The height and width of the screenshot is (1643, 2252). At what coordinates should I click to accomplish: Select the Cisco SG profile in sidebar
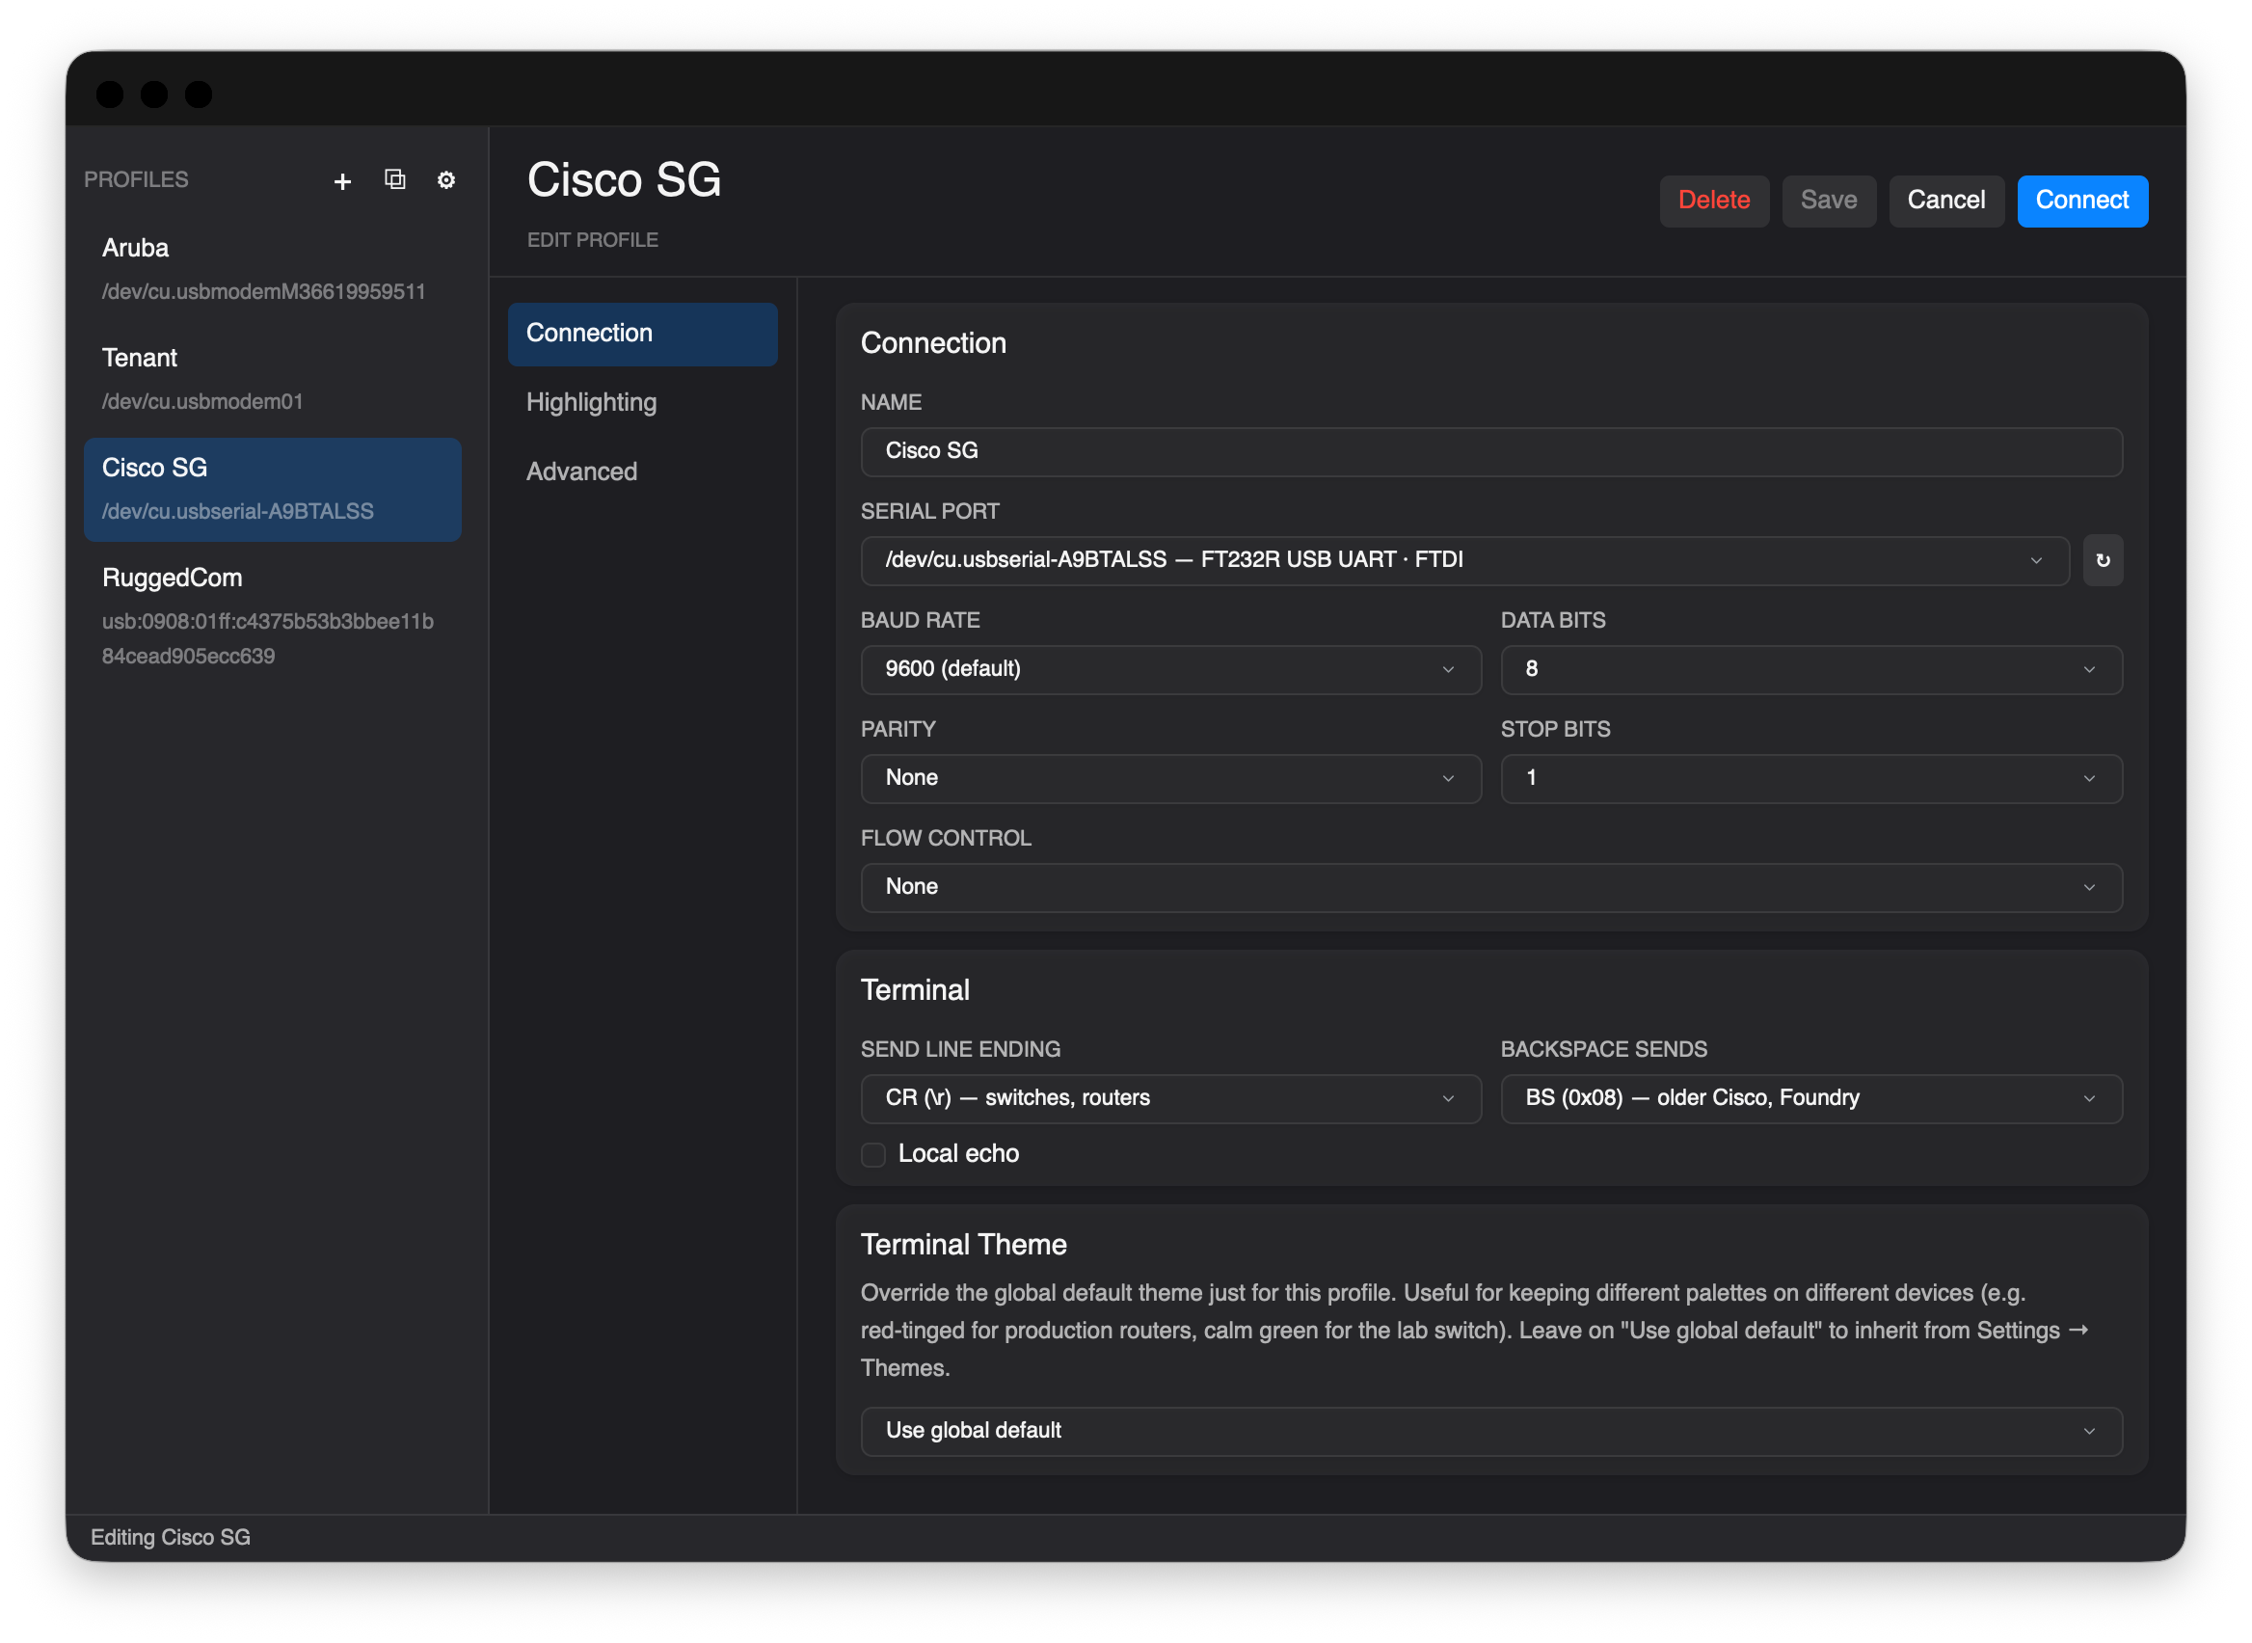coord(273,491)
